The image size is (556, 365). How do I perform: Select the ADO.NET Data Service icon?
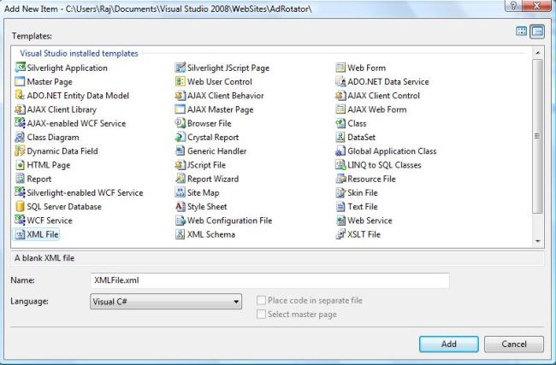pyautogui.click(x=340, y=81)
